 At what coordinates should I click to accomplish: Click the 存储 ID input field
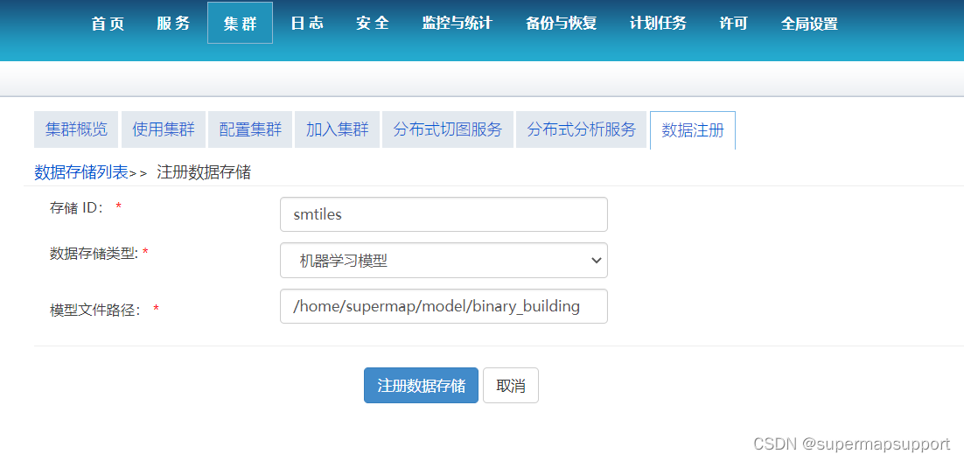444,214
